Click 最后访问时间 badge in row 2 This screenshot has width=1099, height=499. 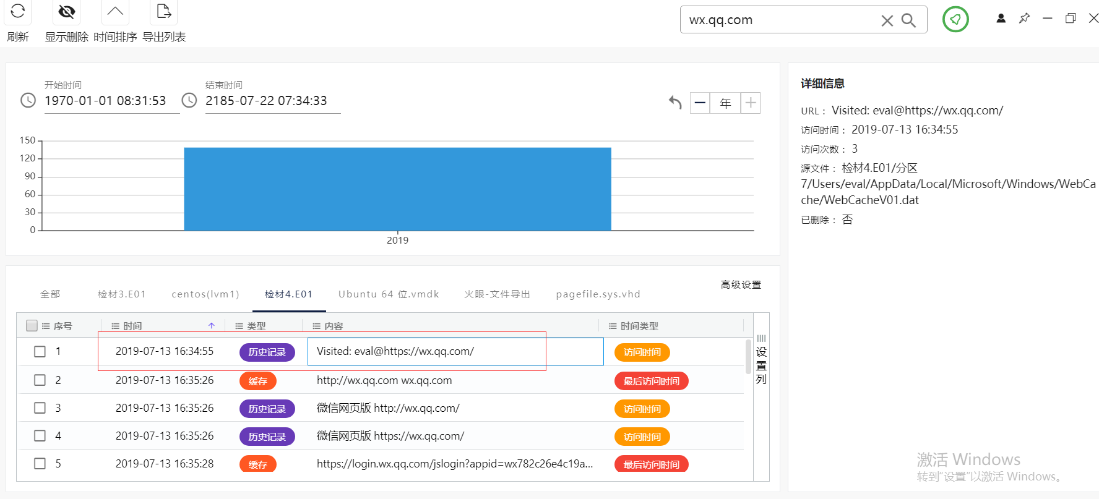(652, 381)
